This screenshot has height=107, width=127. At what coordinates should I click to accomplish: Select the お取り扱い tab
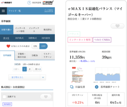(6, 30)
